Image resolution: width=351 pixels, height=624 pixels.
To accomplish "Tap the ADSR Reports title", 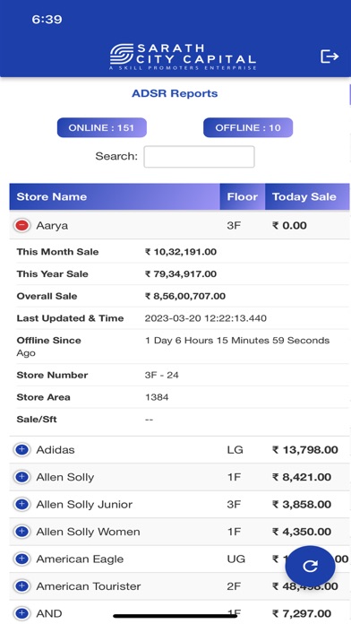I will click(175, 93).
